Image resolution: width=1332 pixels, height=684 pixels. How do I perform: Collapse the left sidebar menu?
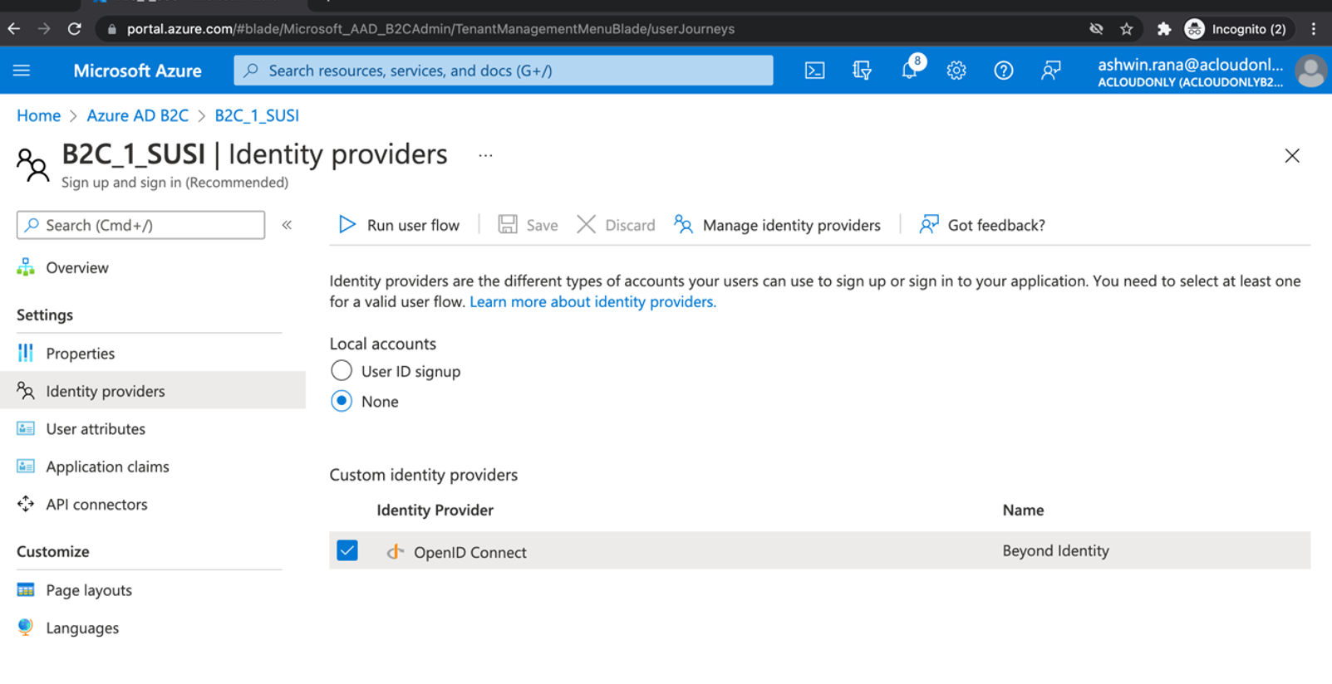pos(287,225)
